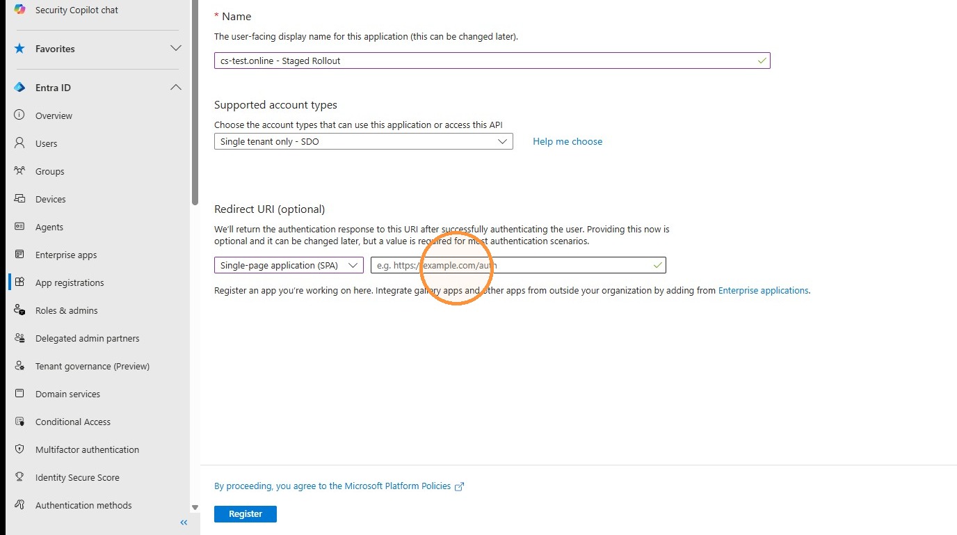Click the App registrations grid icon
The image size is (957, 535).
click(19, 282)
